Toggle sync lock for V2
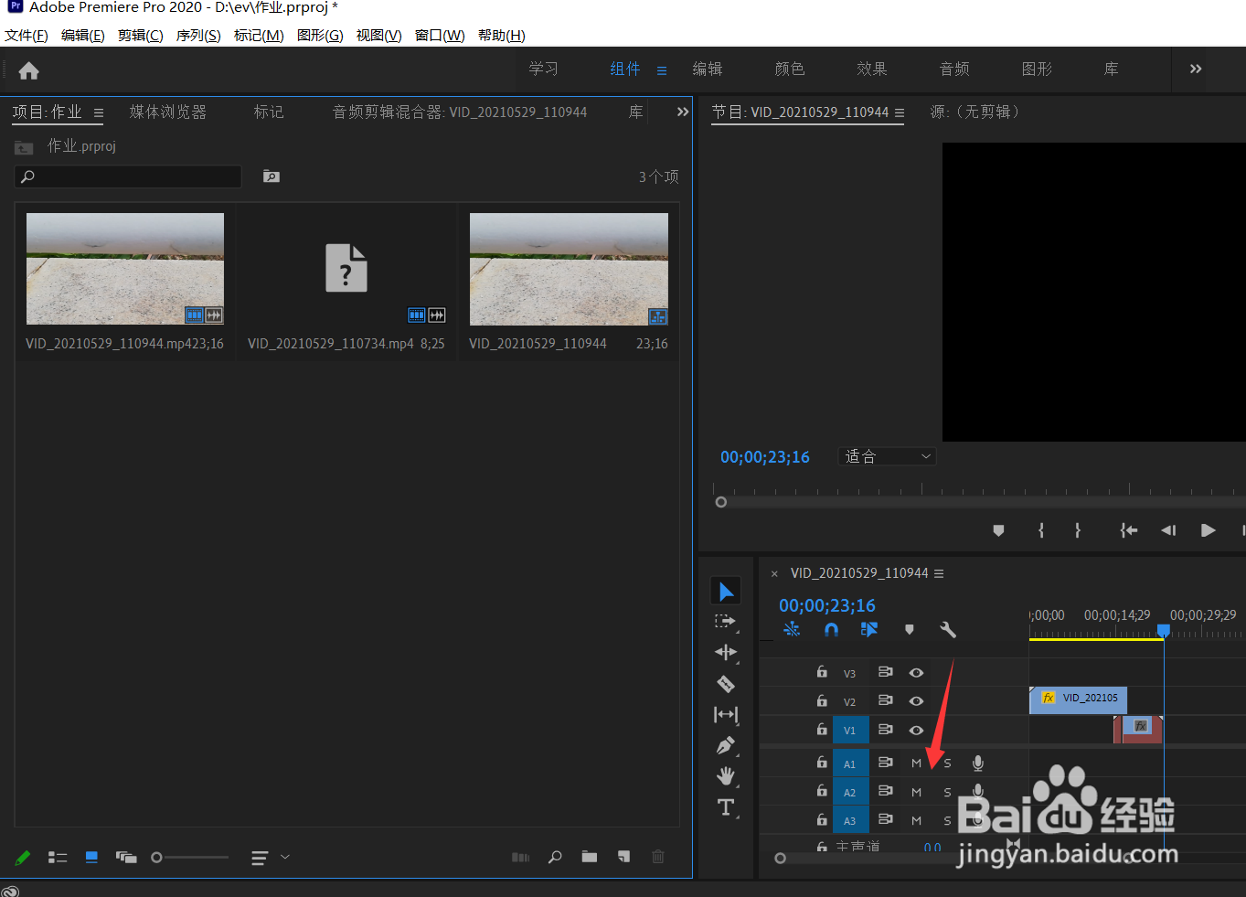Image resolution: width=1246 pixels, height=897 pixels. [885, 700]
